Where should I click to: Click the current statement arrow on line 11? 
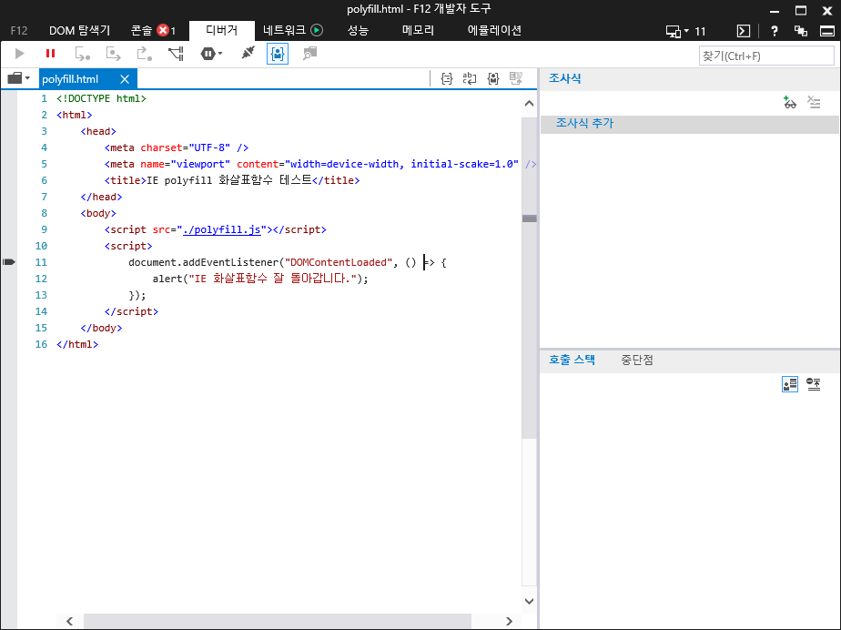tap(9, 262)
